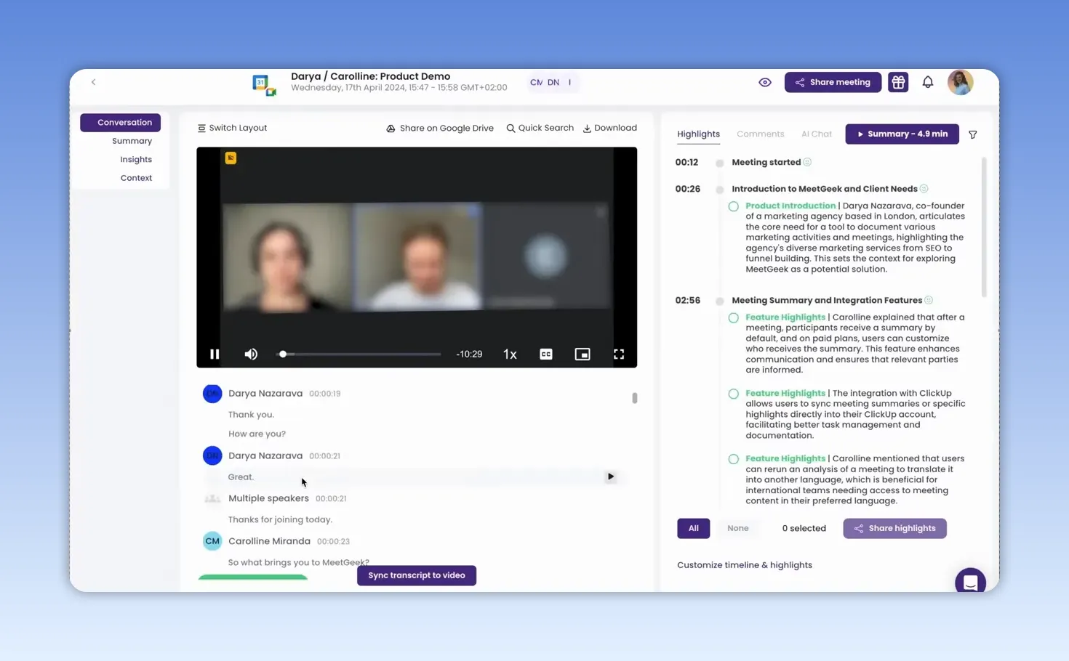The width and height of the screenshot is (1069, 661).
Task: Click icon beside Meeting Summary and Integration Features
Action: [929, 300]
